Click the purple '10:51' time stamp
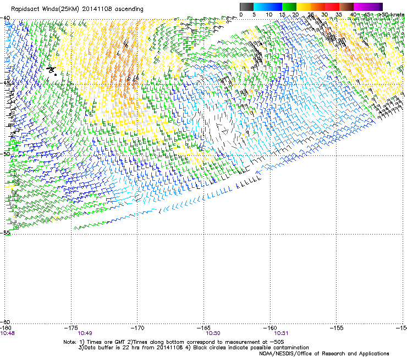Image resolution: width=407 pixels, height=357 pixels. tap(281, 333)
